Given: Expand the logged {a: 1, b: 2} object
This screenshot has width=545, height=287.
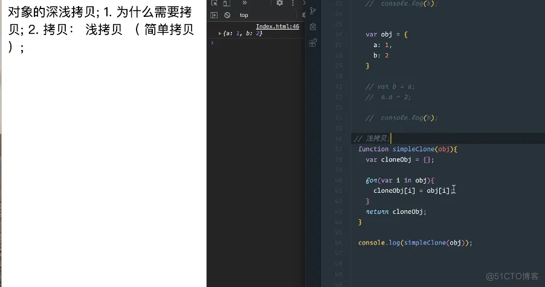Looking at the screenshot, I should tap(220, 33).
